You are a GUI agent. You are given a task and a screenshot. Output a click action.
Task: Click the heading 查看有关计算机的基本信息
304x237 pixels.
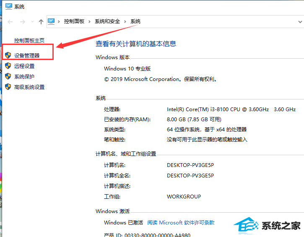pyautogui.click(x=136, y=44)
